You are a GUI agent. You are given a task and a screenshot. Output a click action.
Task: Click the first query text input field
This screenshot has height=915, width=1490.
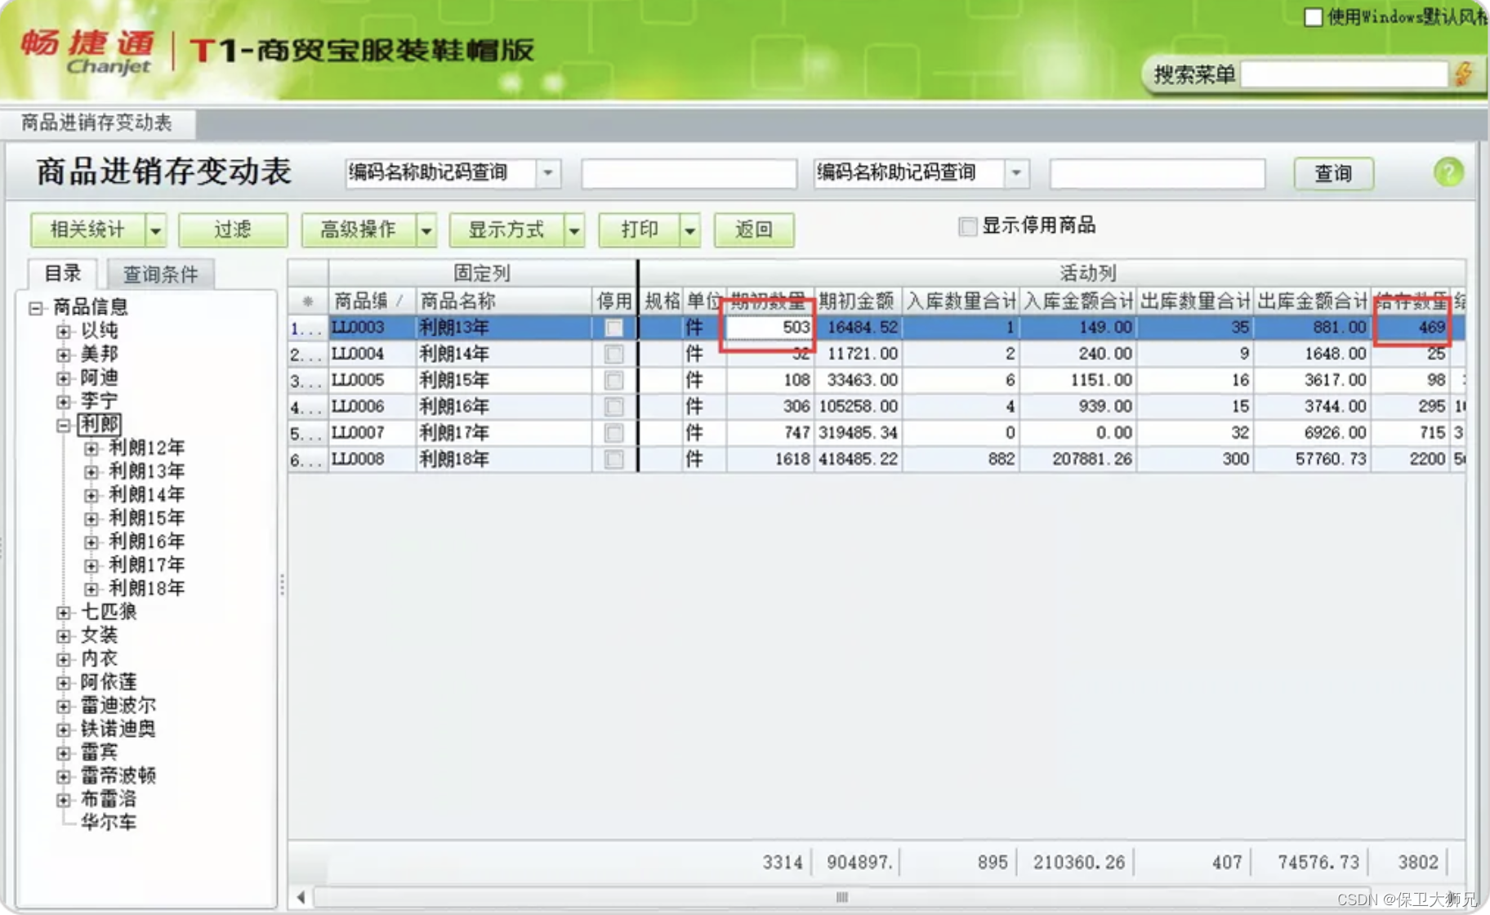coord(689,174)
